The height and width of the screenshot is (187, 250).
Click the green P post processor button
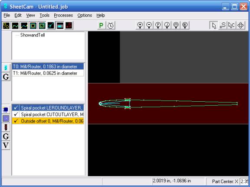(101, 26)
